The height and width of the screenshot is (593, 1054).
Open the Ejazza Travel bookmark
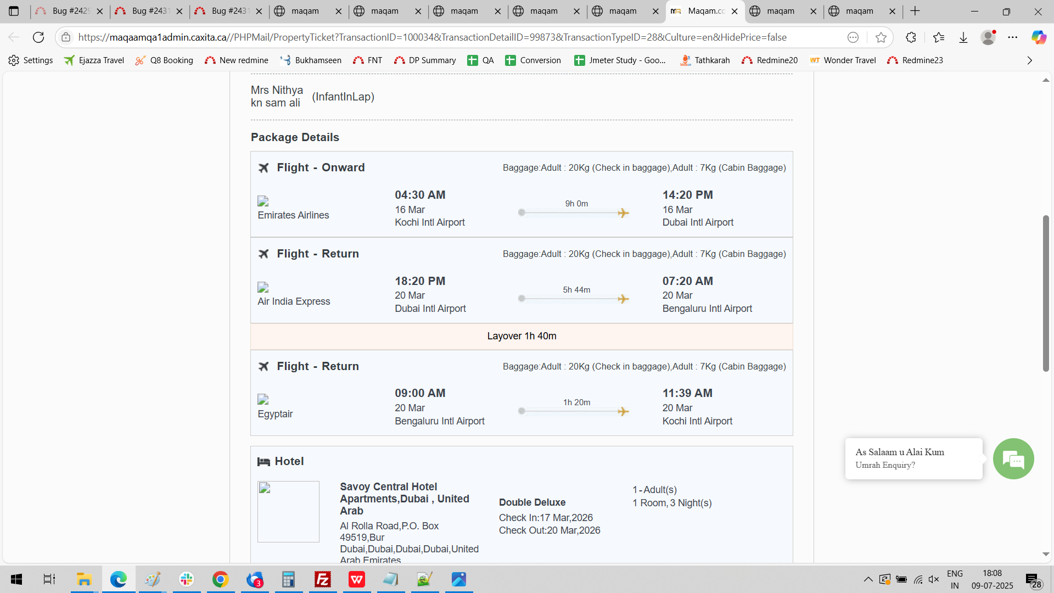click(94, 60)
